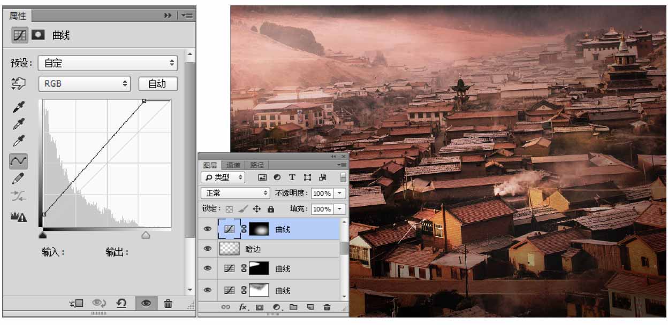The height and width of the screenshot is (325, 668).
Task: Click the smooth curve values icon
Action: (x=18, y=197)
